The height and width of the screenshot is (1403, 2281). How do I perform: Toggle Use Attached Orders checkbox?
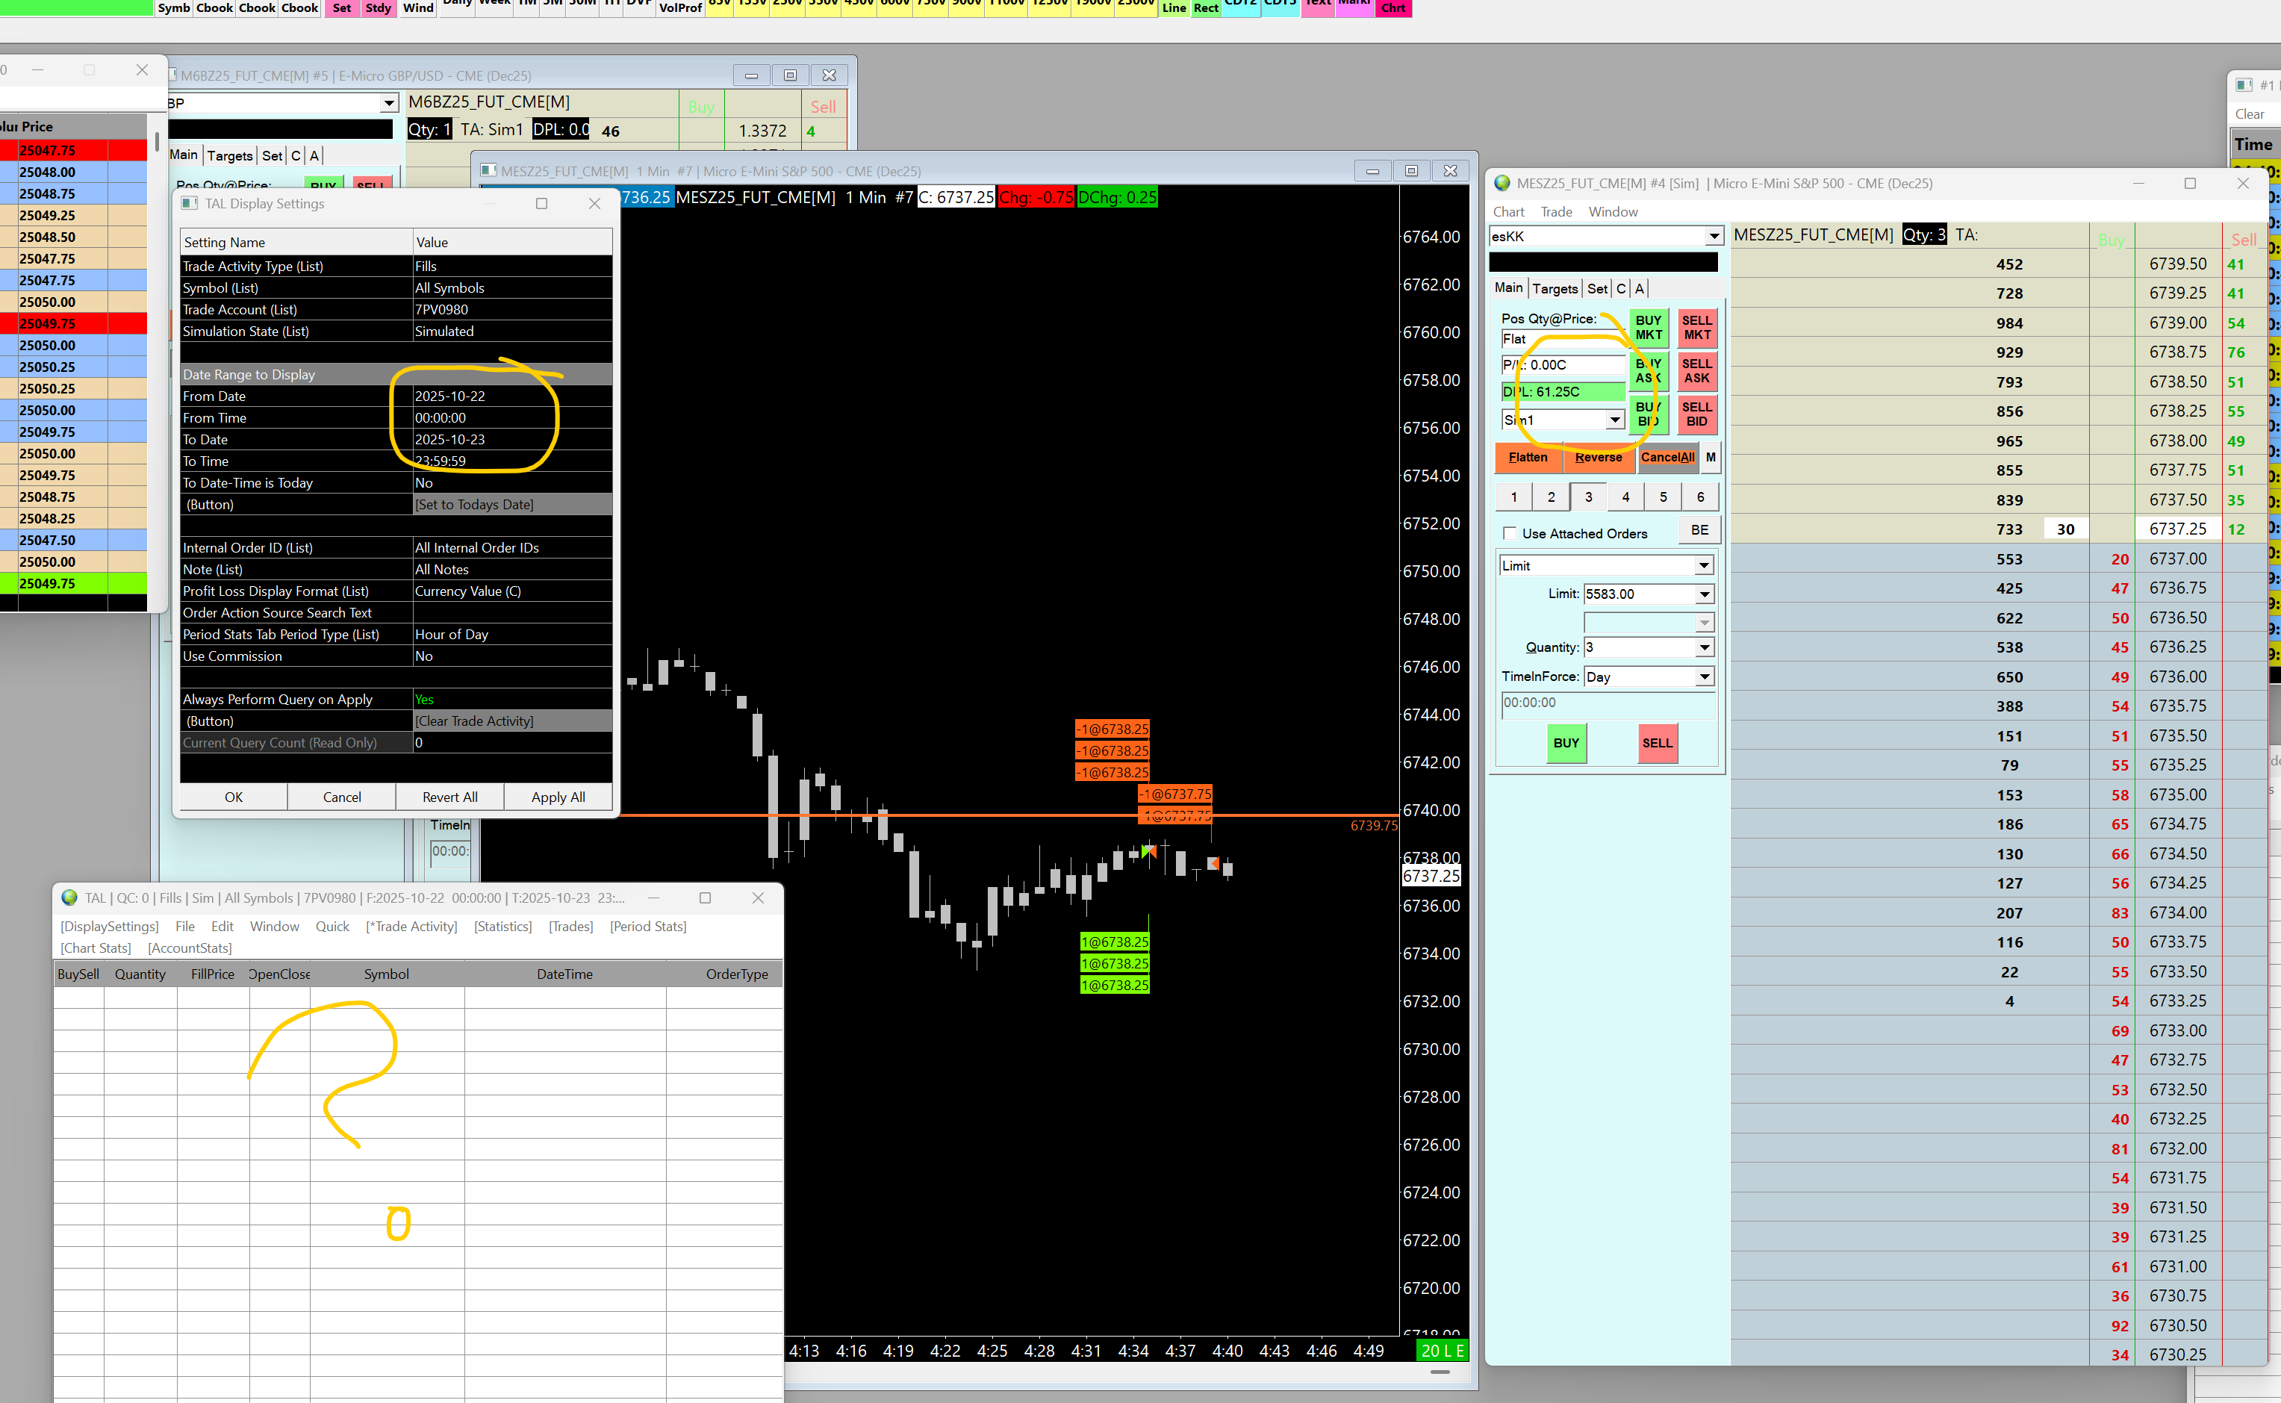click(1510, 534)
